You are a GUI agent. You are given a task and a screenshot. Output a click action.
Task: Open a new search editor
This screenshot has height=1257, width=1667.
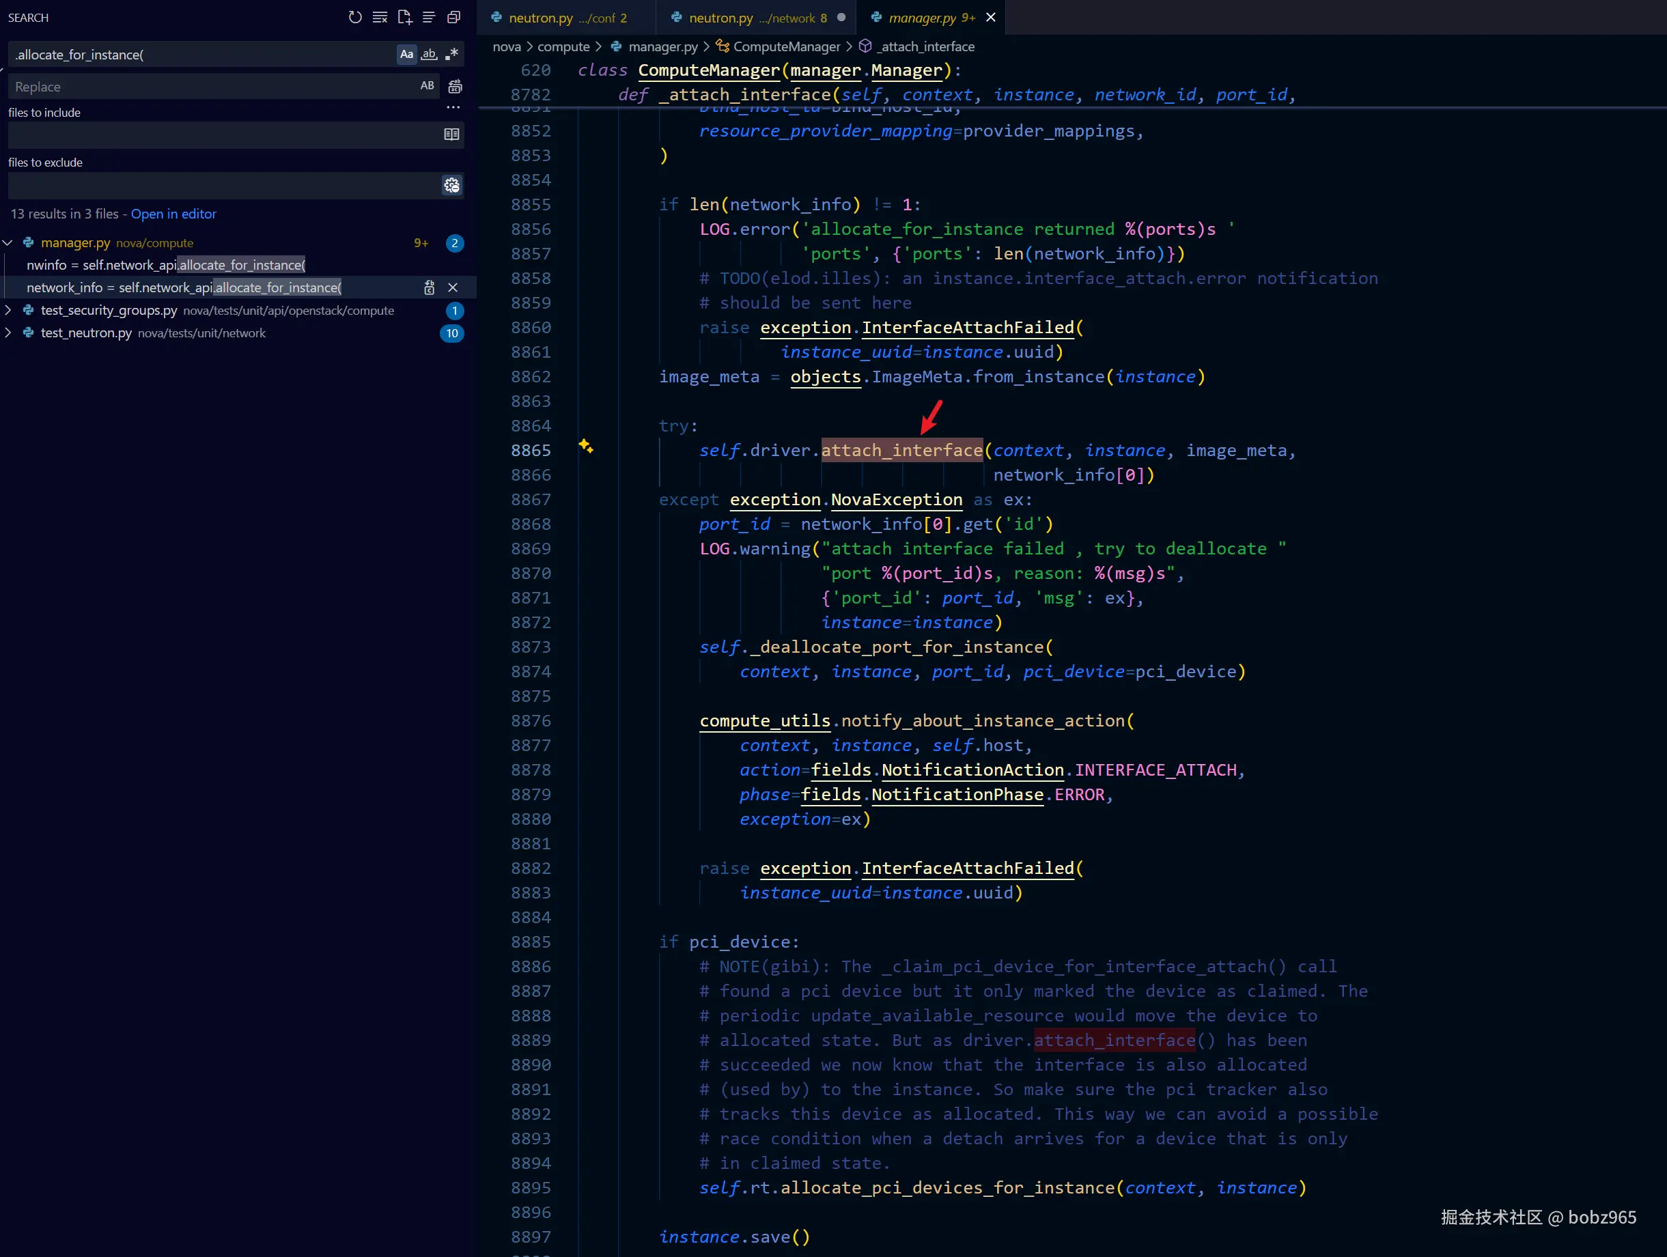tap(405, 16)
